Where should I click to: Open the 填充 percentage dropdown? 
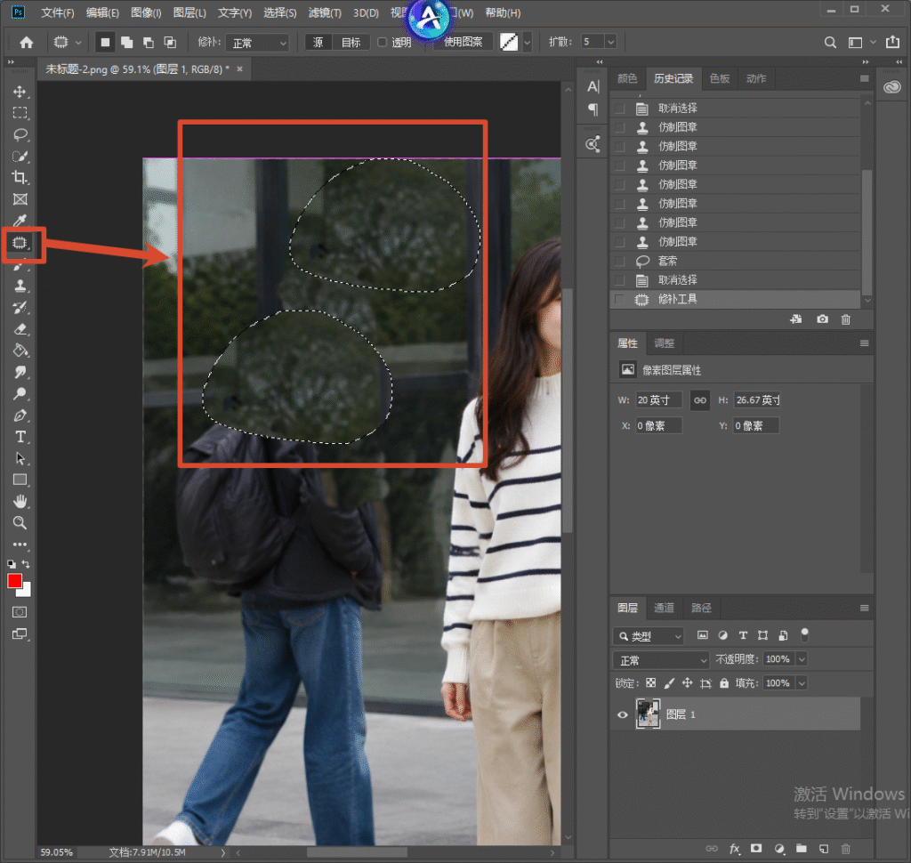point(802,683)
